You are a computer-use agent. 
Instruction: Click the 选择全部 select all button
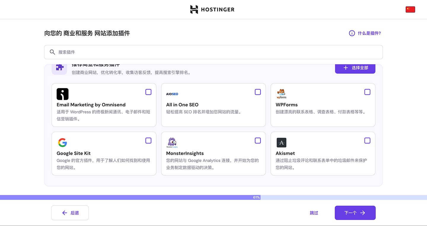click(x=355, y=68)
